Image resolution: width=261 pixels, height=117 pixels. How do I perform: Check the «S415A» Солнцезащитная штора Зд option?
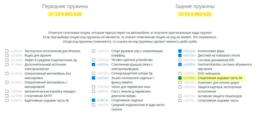[x=93, y=73]
